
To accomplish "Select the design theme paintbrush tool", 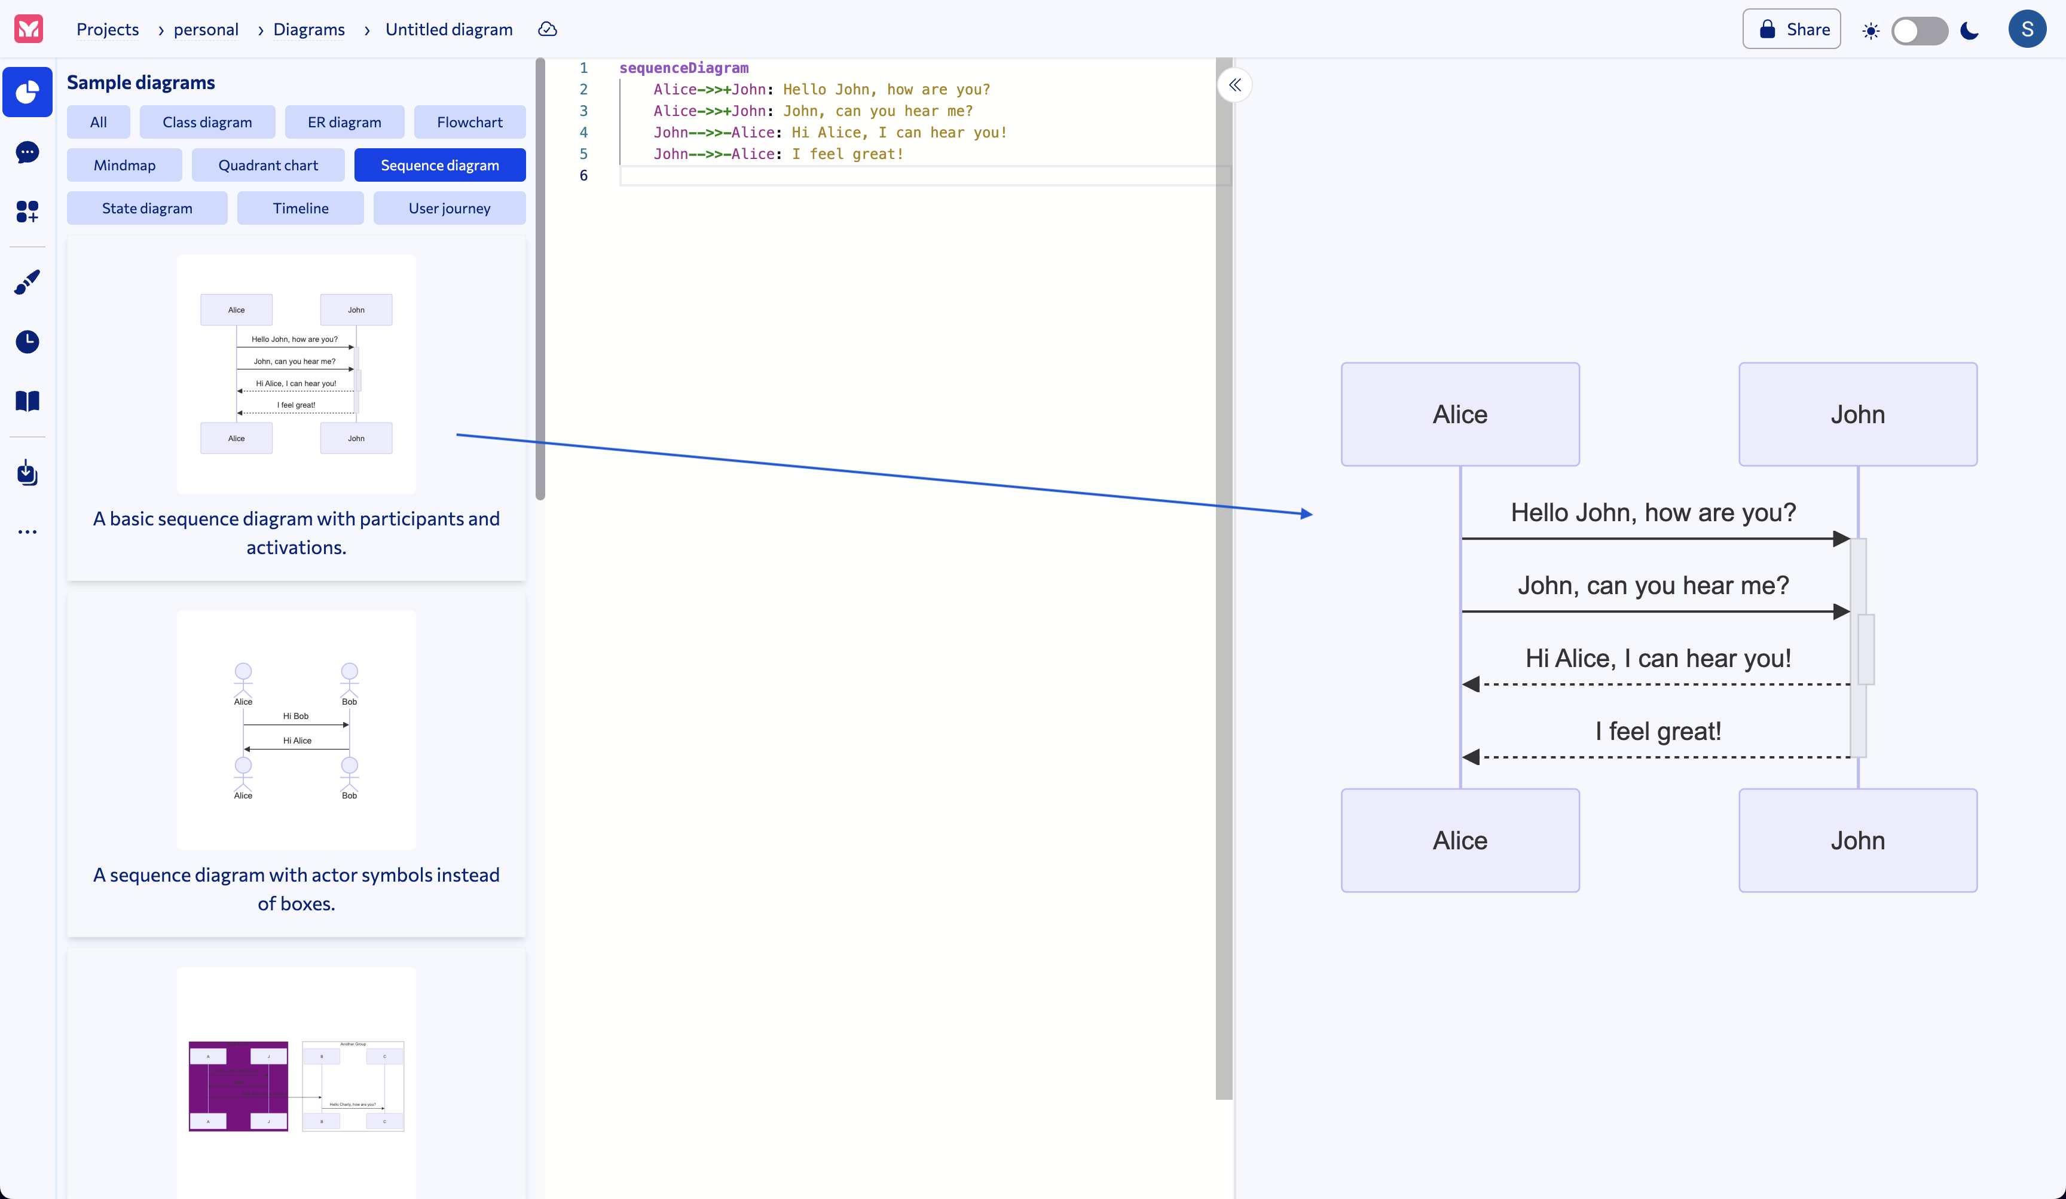I will (27, 282).
